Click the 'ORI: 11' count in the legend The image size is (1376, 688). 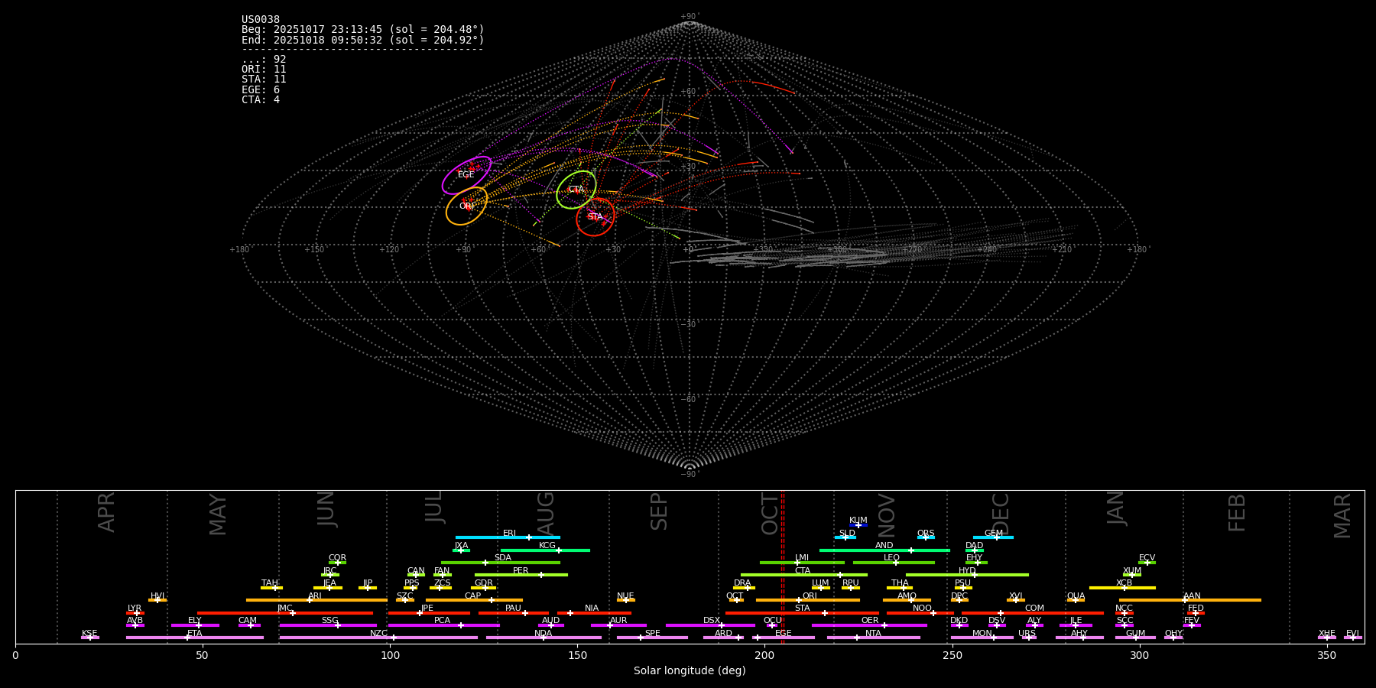(264, 70)
